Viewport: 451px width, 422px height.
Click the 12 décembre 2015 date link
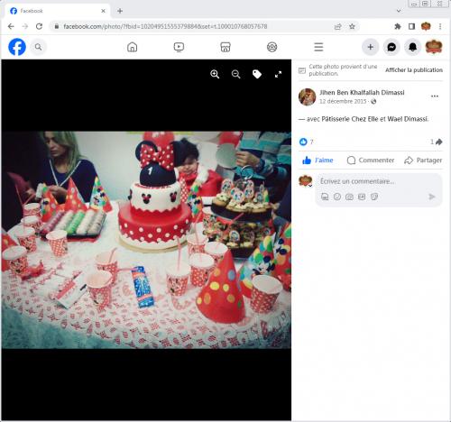pos(343,101)
